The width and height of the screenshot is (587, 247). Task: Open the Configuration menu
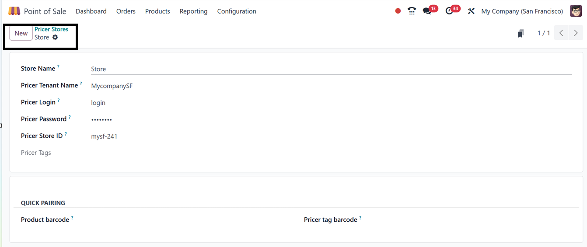point(237,11)
